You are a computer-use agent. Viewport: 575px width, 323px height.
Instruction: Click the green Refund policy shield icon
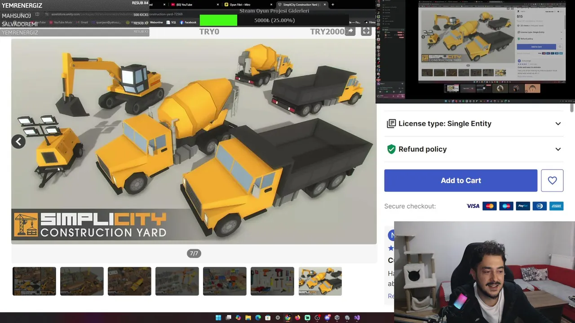click(x=391, y=149)
